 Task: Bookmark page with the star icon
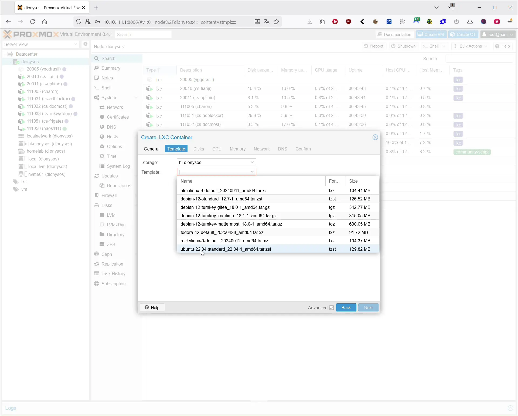click(276, 22)
